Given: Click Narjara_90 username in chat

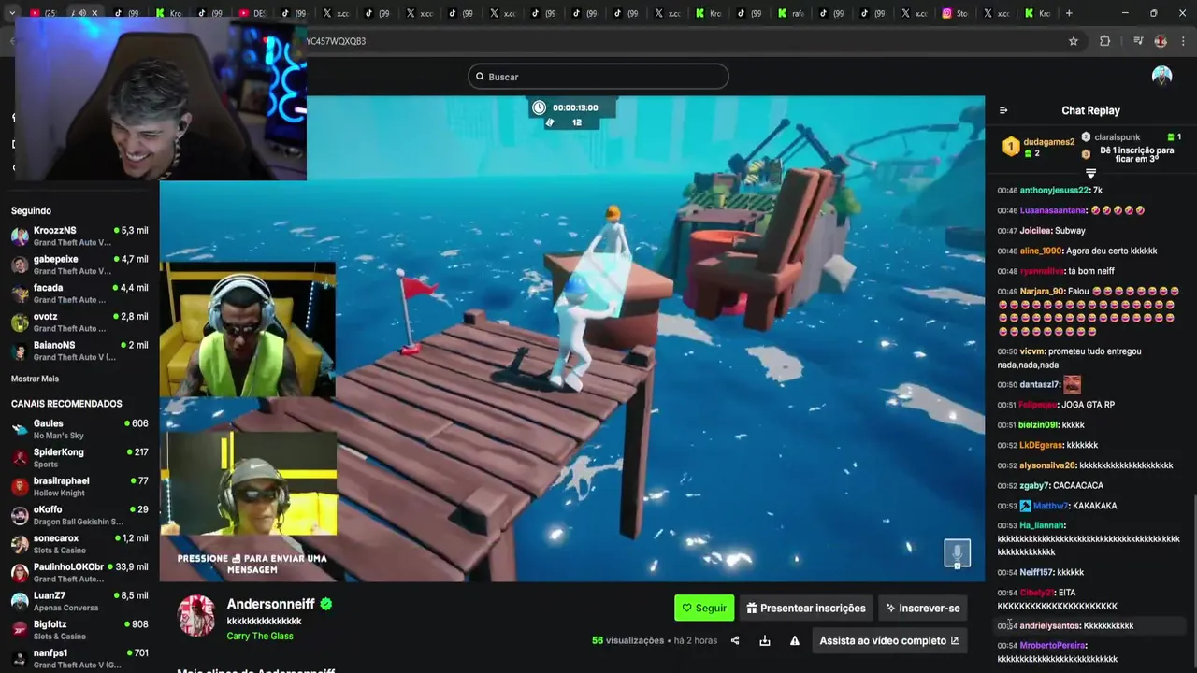Looking at the screenshot, I should pyautogui.click(x=1041, y=291).
